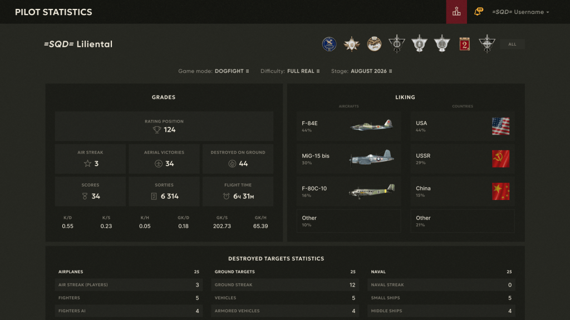Viewport: 570px width, 320px height.
Task: Click the notifications bell icon
Action: tap(478, 12)
